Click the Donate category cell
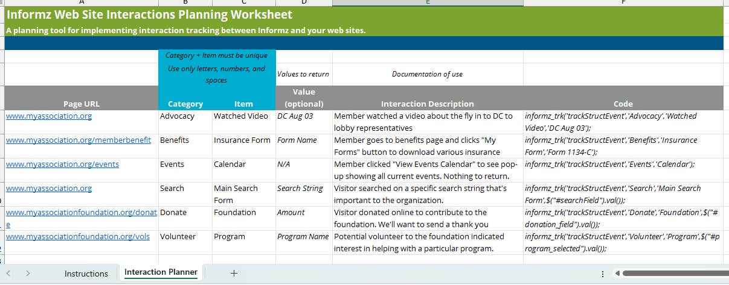 185,218
